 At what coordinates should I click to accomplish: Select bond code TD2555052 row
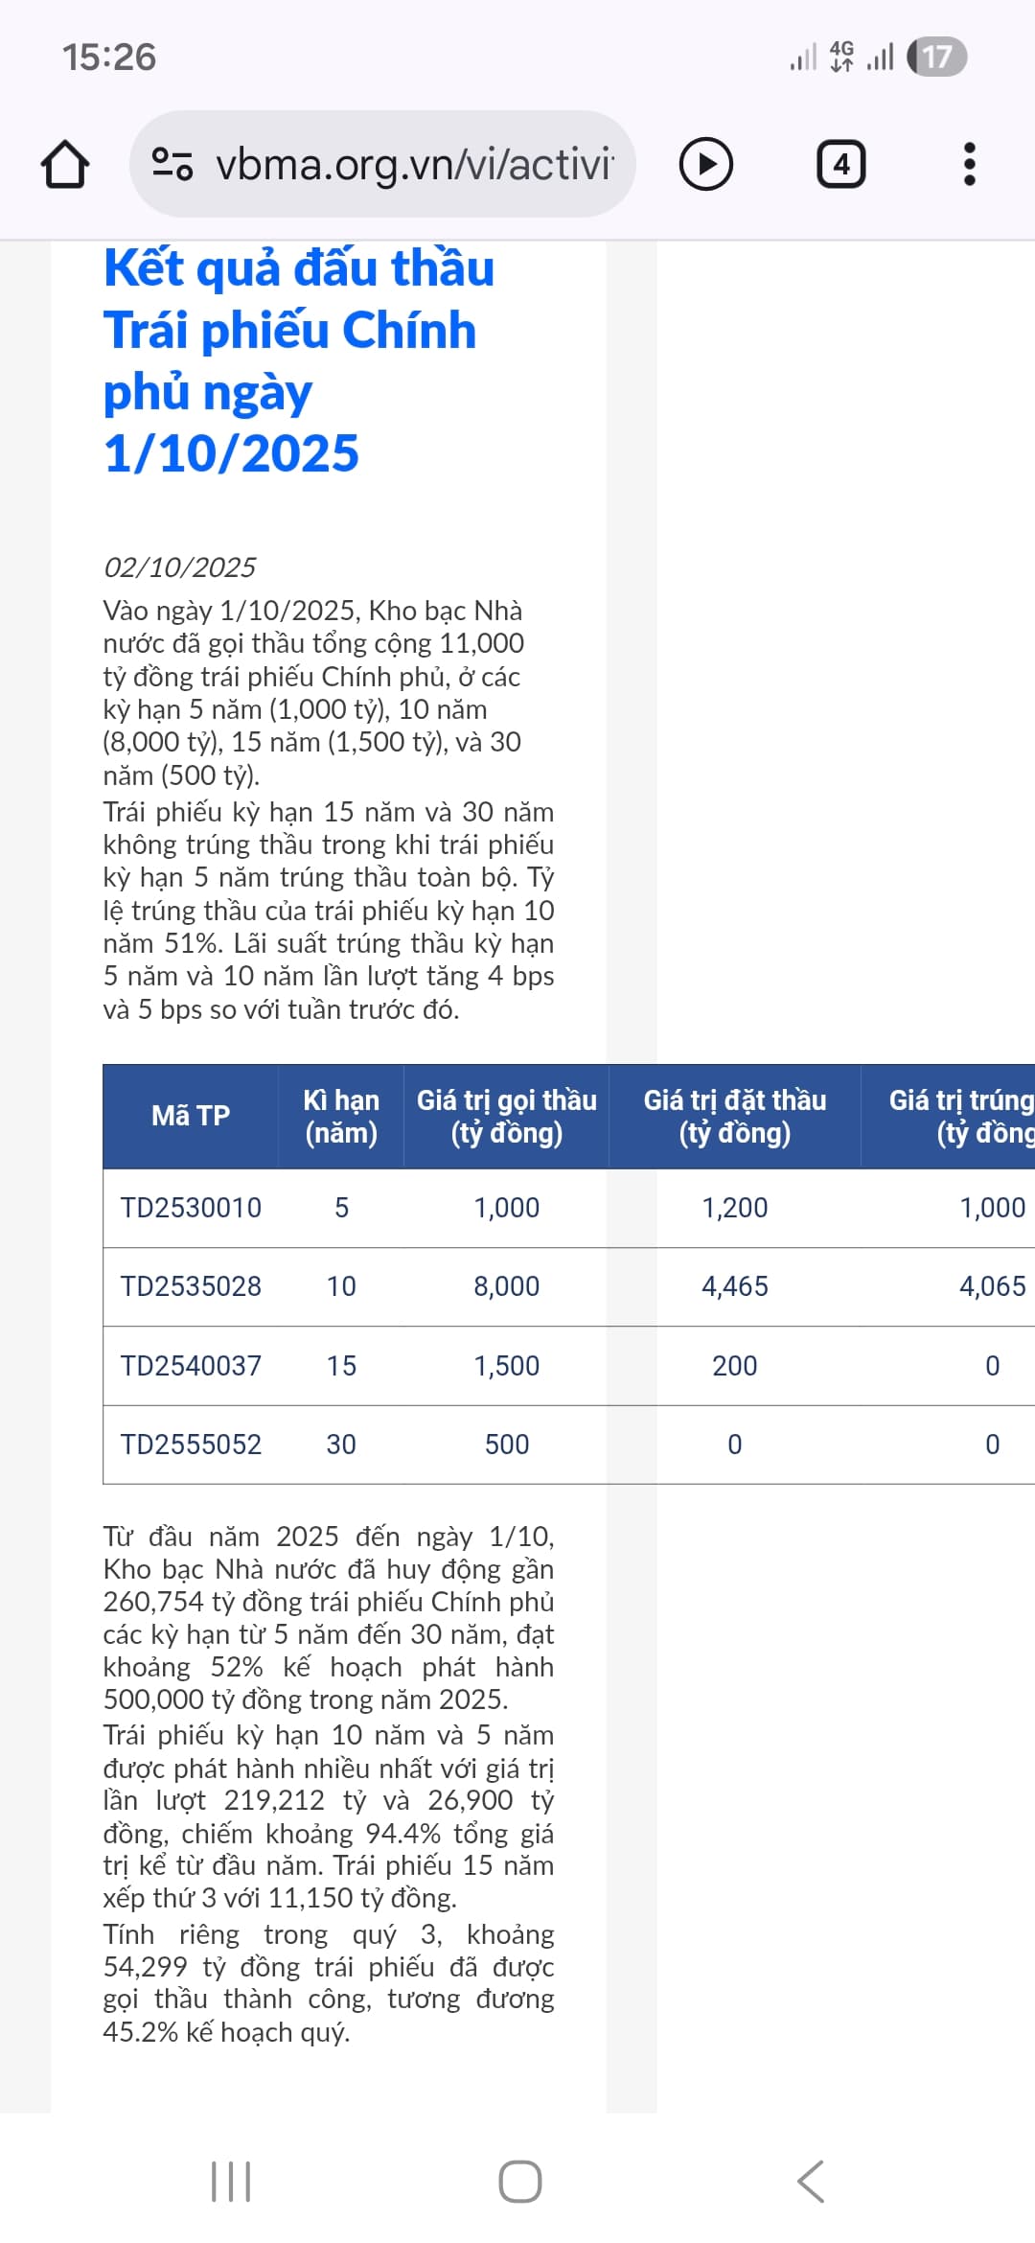(x=191, y=1445)
